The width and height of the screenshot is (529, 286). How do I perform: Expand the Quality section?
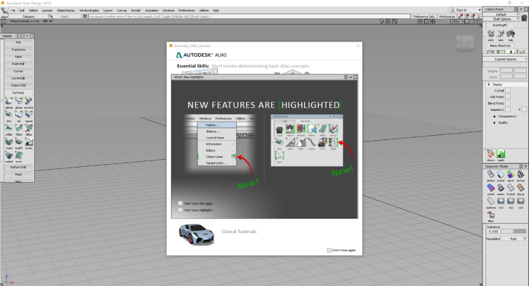click(x=495, y=123)
